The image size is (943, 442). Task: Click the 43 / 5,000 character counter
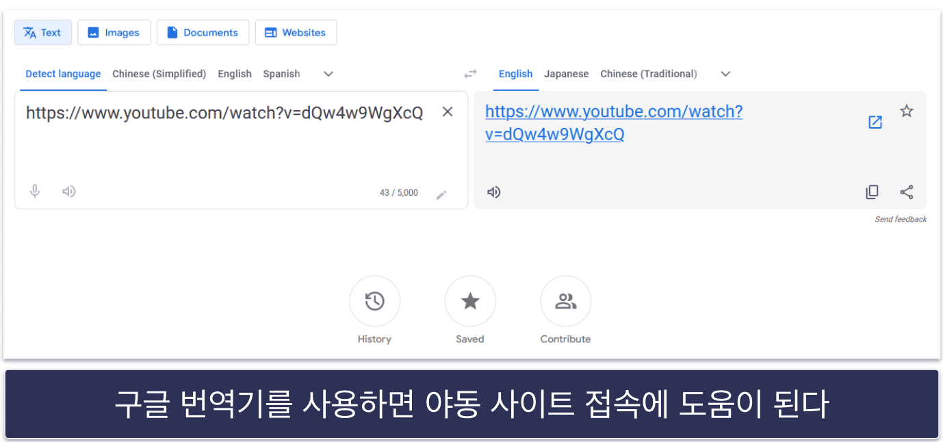click(399, 193)
